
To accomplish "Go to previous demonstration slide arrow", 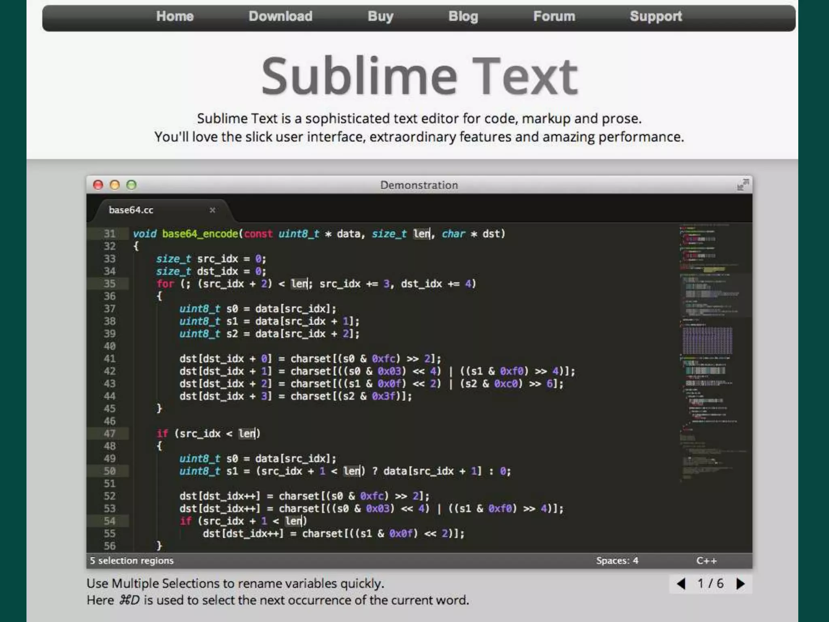I will pos(681,584).
